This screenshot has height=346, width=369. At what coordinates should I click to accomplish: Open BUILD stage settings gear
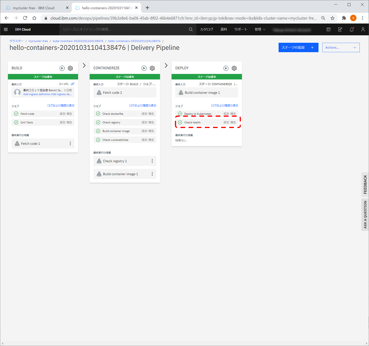click(x=70, y=68)
